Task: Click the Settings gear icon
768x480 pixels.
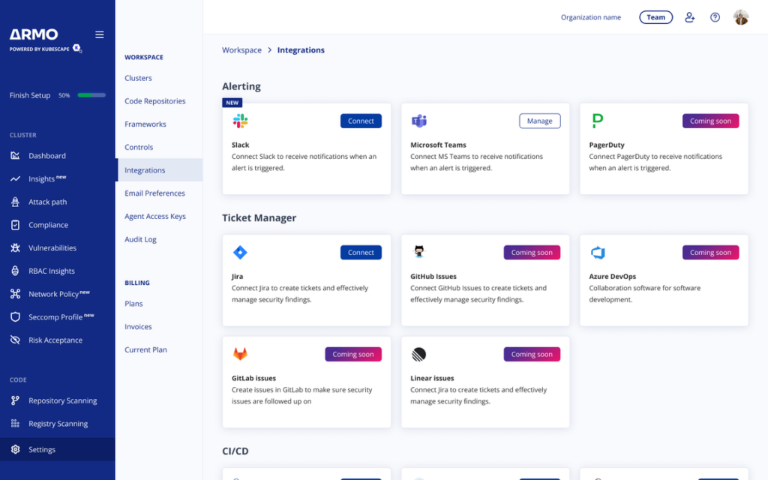Action: (15, 450)
